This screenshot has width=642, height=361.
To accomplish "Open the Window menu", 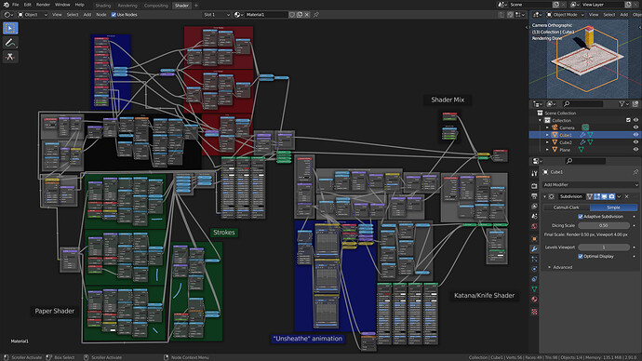I will click(62, 5).
